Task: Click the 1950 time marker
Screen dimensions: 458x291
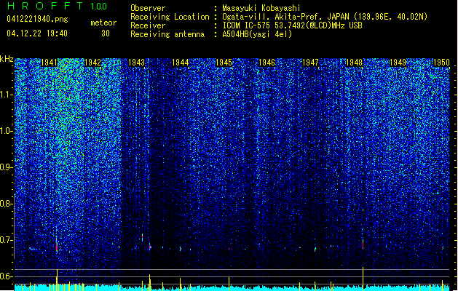Action: pyautogui.click(x=441, y=63)
